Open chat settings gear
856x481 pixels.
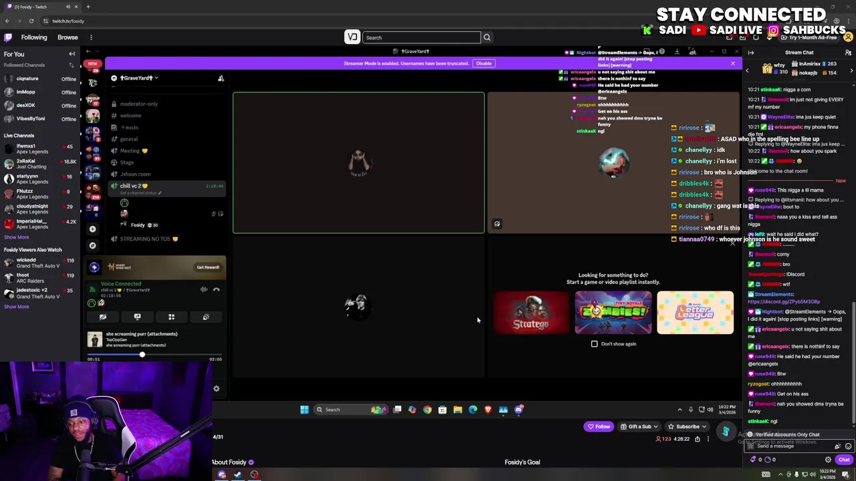pyautogui.click(x=828, y=460)
